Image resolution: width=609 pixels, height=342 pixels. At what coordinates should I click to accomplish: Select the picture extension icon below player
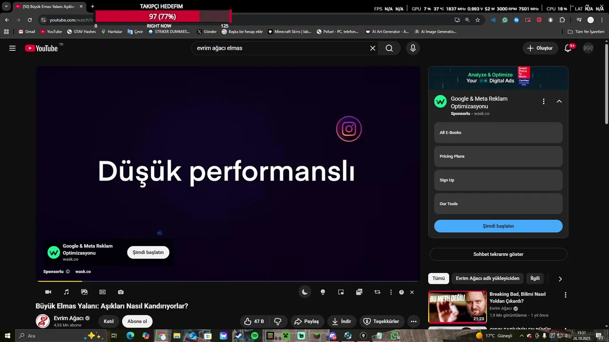pos(84,292)
